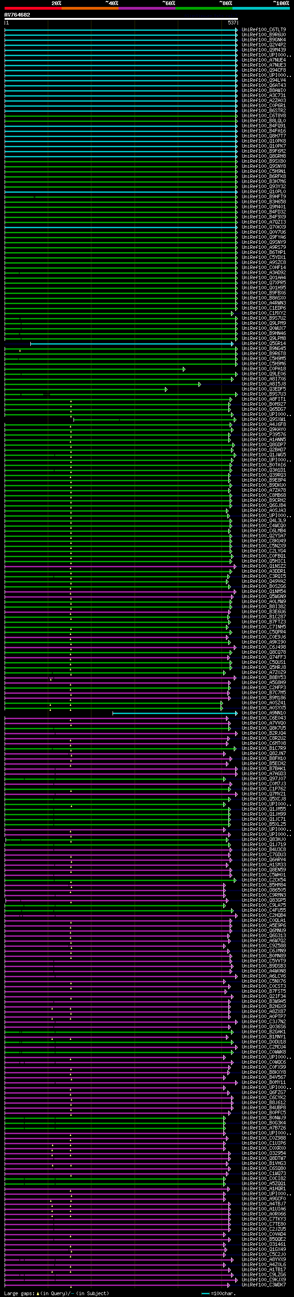
Task: Open hit UniRef100_C6TLT9
Action: coord(264,30)
